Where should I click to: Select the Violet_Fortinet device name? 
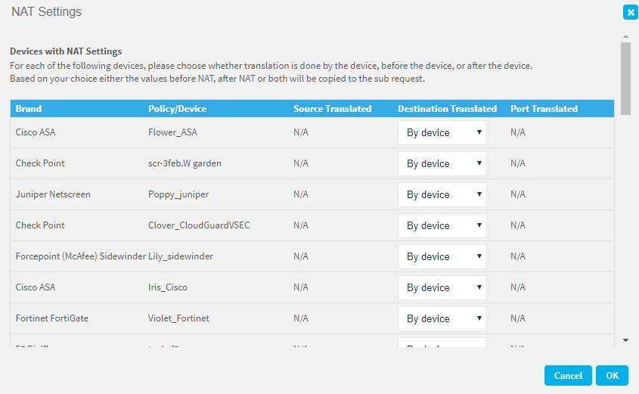pyautogui.click(x=178, y=319)
